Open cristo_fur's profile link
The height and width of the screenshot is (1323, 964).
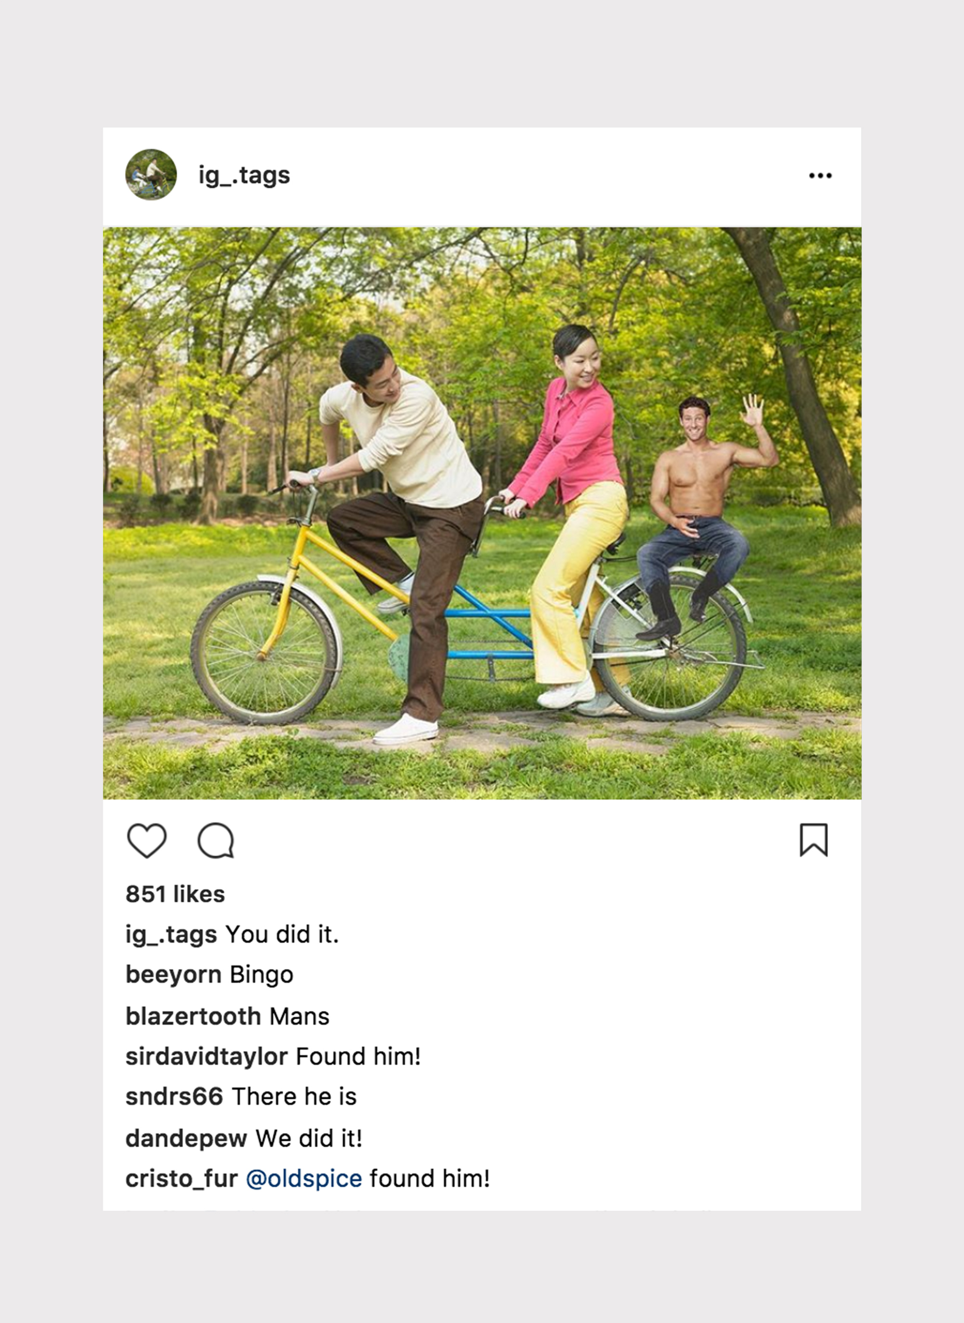coord(182,1179)
